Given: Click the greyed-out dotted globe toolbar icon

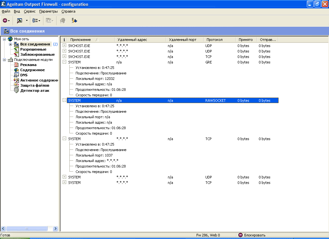Looking at the screenshot, I should (63, 20).
